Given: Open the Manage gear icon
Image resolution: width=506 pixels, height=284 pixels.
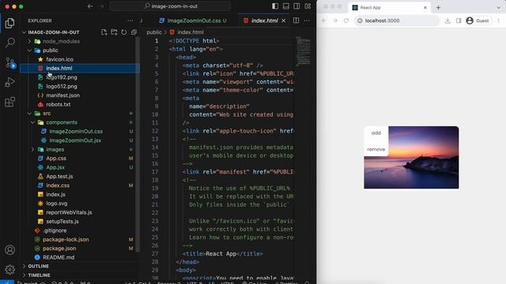Looking at the screenshot, I should (x=9, y=269).
